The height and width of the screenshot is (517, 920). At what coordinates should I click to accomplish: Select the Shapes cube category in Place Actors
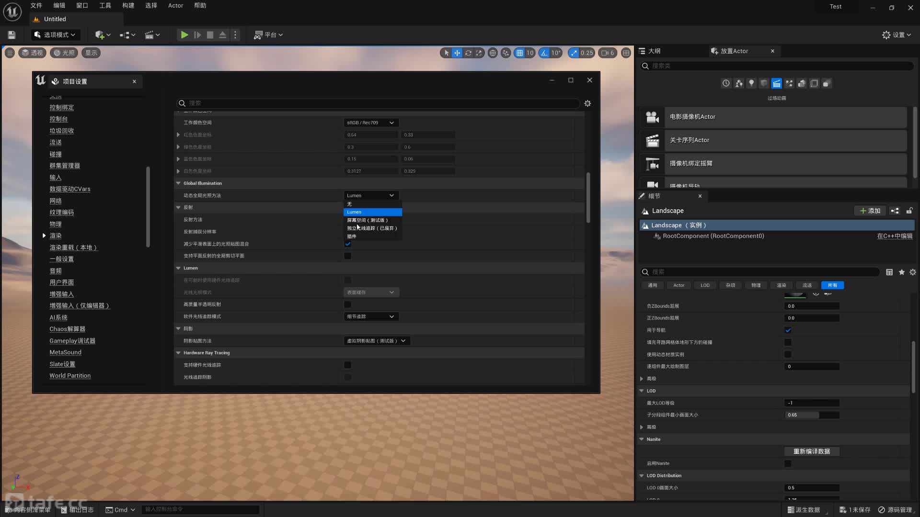(x=764, y=84)
